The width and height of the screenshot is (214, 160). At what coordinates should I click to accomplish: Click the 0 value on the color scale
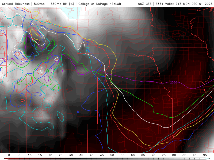coord(9,155)
